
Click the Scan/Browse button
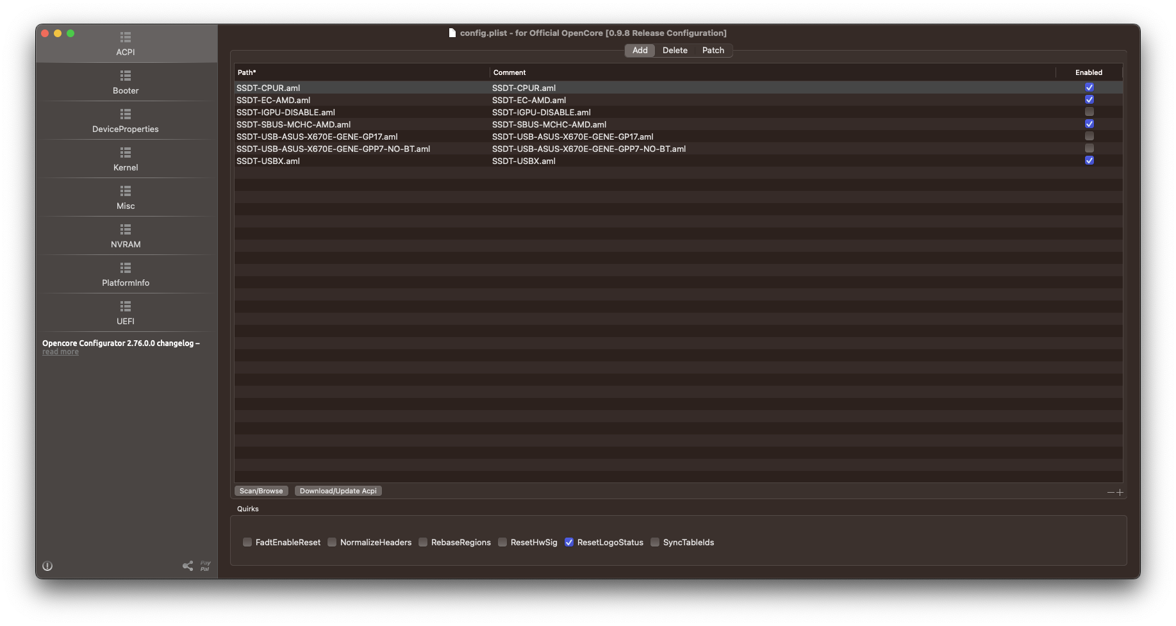[261, 491]
